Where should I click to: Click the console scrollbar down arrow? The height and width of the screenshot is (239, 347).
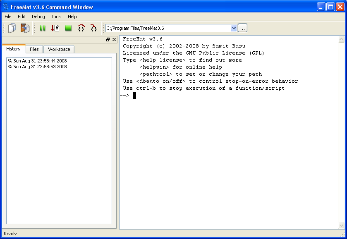click(341, 225)
